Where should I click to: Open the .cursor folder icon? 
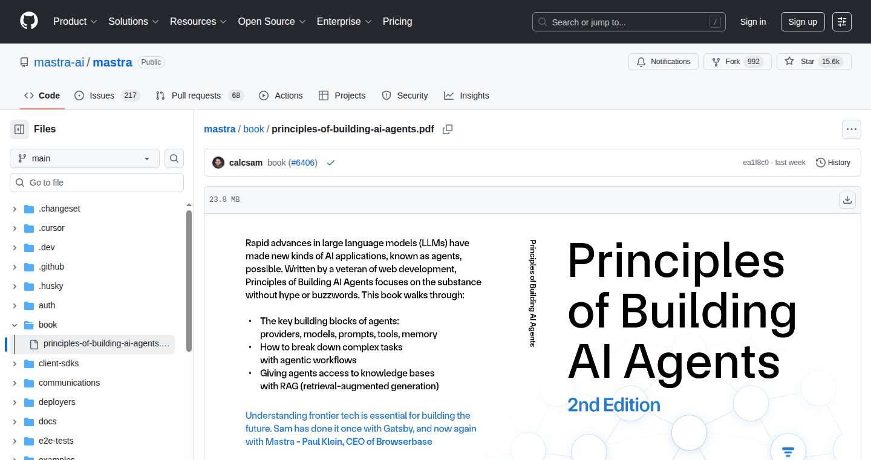(x=29, y=228)
